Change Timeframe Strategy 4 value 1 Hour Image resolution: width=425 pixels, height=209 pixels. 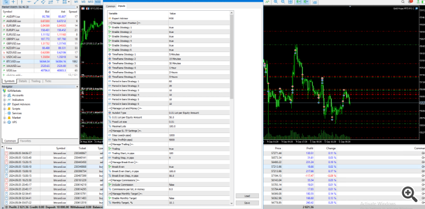coord(199,68)
